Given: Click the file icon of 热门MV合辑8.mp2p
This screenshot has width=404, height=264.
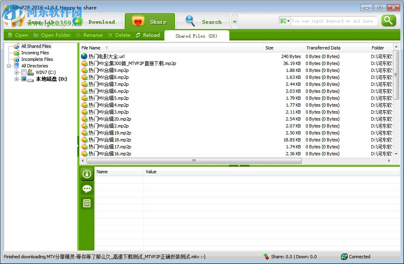Looking at the screenshot, I should 84,77.
